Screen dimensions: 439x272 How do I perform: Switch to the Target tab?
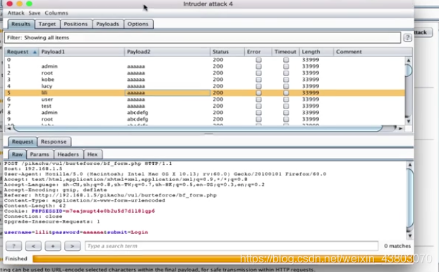[47, 24]
